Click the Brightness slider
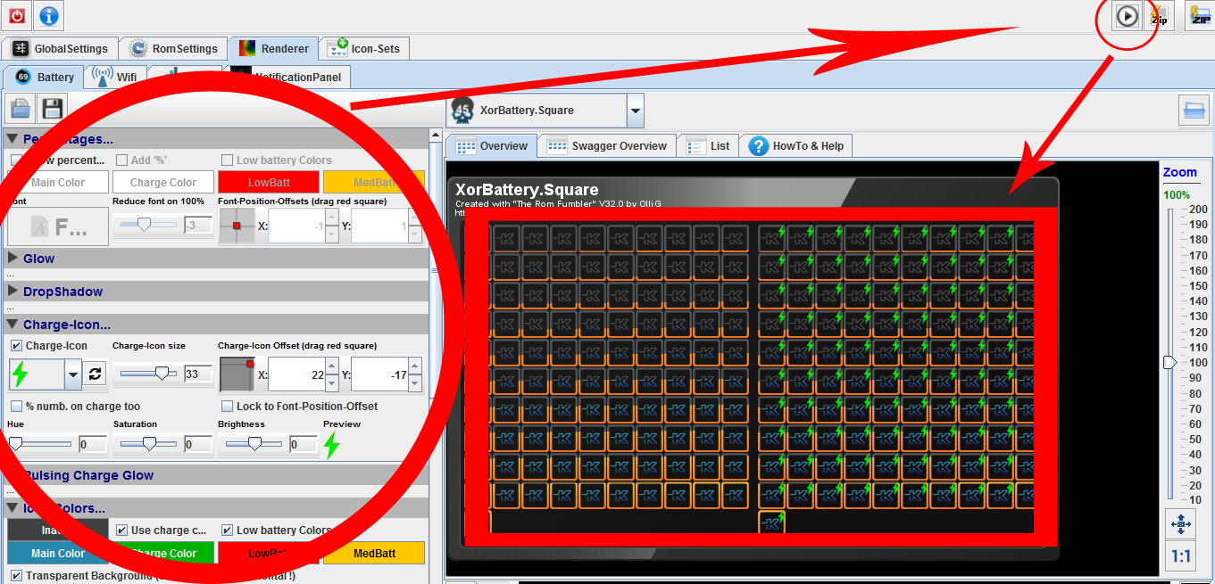This screenshot has height=584, width=1215. click(253, 444)
